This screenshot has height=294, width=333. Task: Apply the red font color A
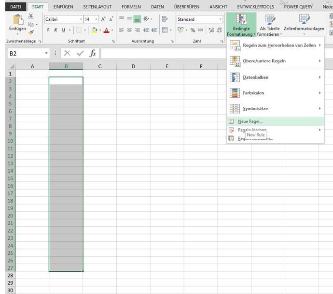coord(107,30)
